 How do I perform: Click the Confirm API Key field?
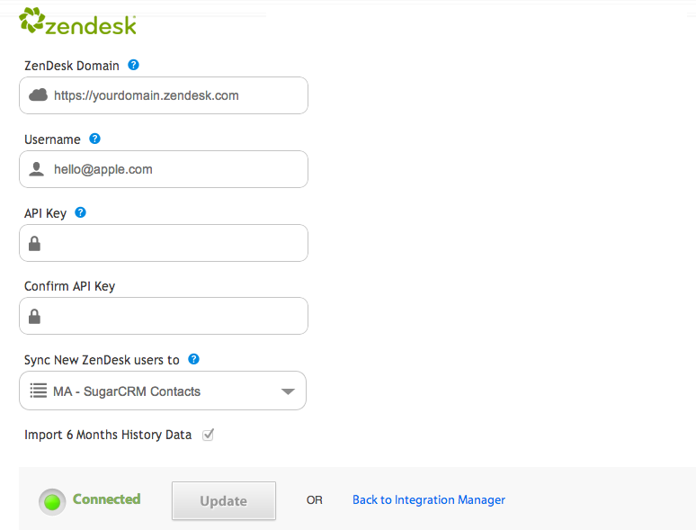tap(164, 316)
